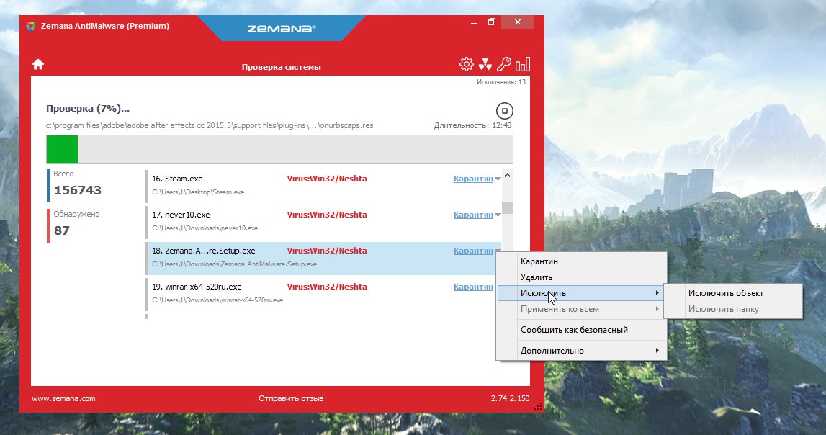Viewport: 826px width, 435px height.
Task: Expand Дополнительно submenu arrow
Action: pos(657,350)
